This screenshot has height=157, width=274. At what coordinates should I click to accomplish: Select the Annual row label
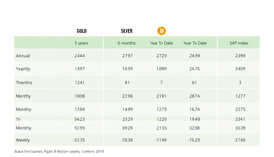click(23, 56)
